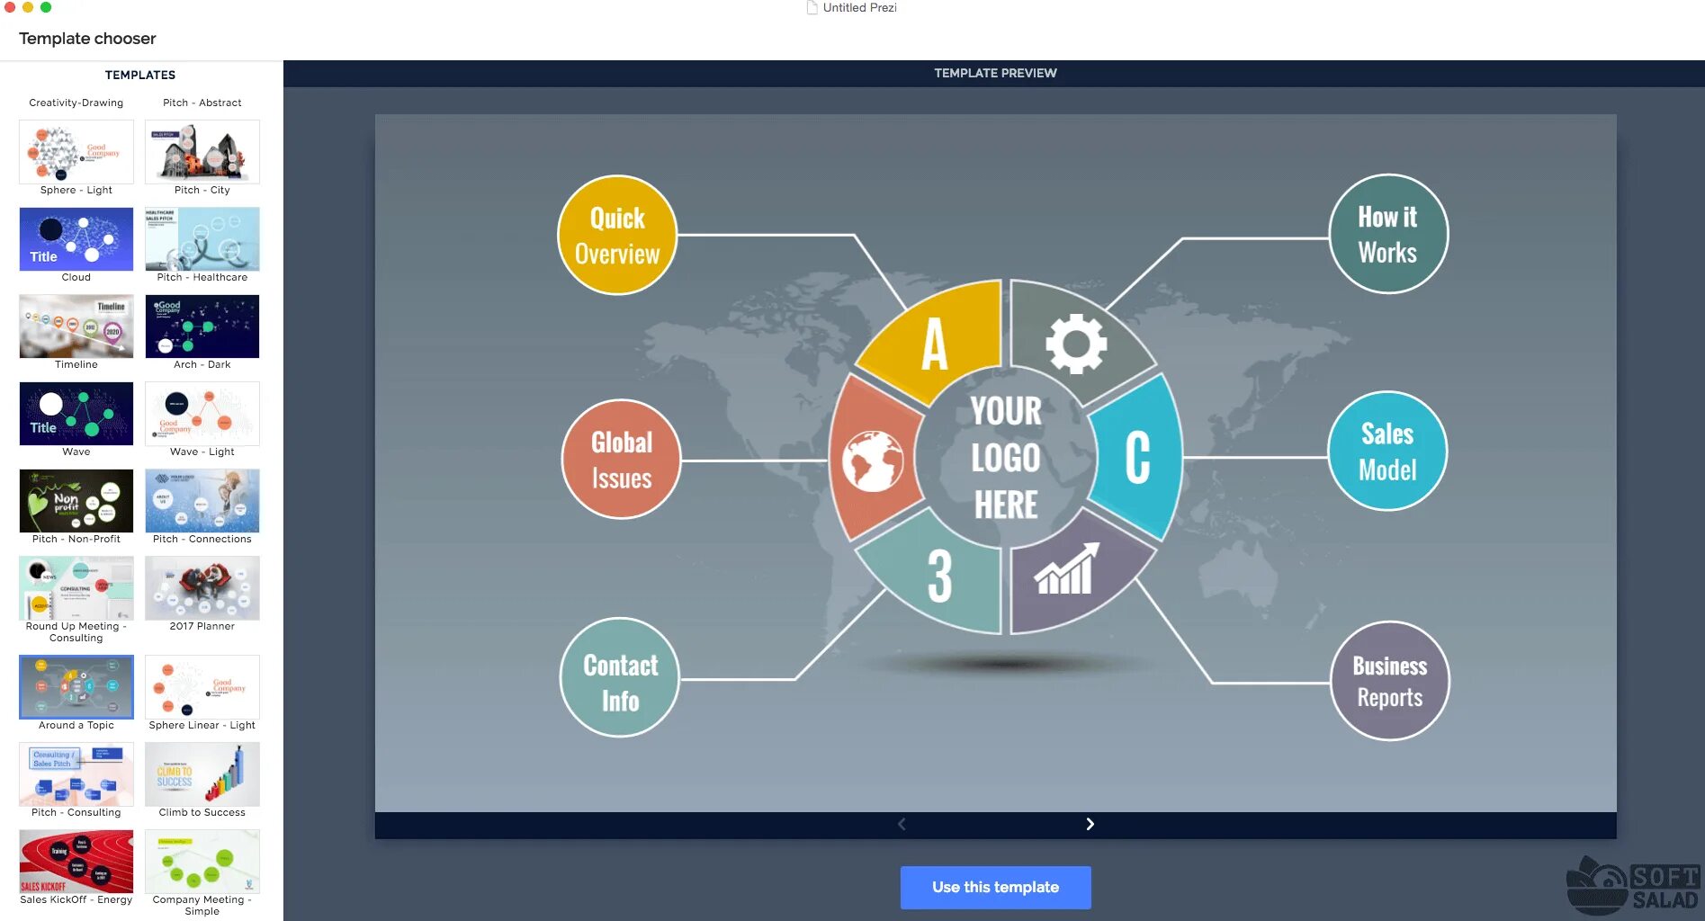Click the green window zoom button
1705x921 pixels.
coord(45,7)
